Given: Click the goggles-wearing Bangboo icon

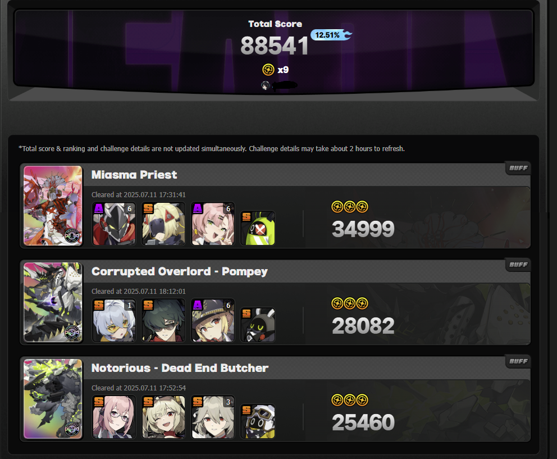Looking at the screenshot, I should [258, 421].
